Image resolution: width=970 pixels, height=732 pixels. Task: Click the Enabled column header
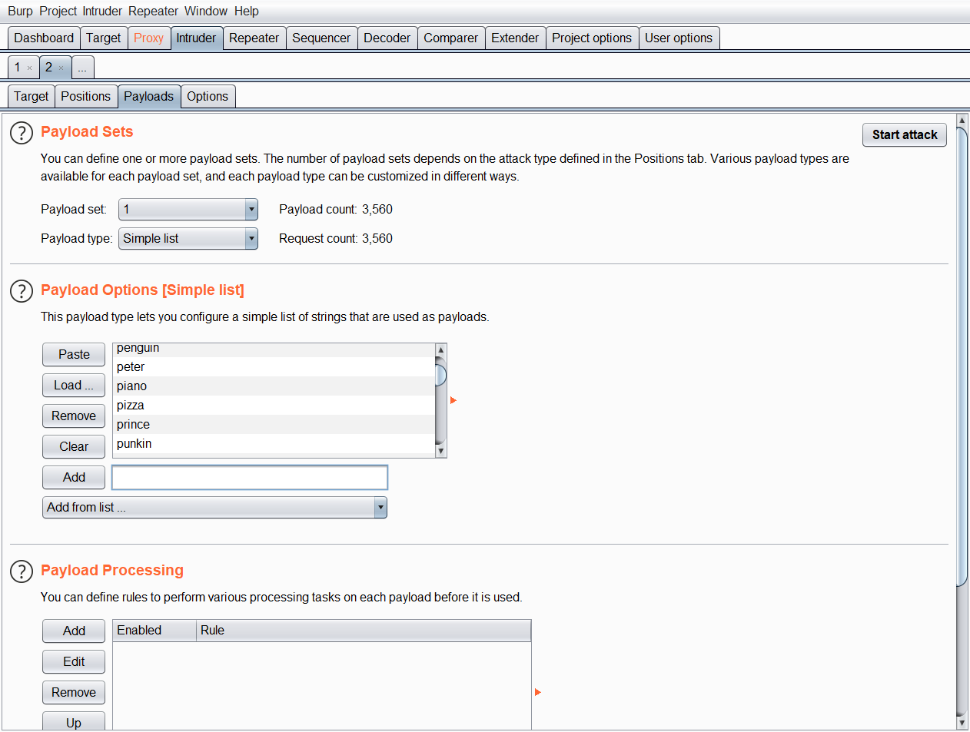tap(154, 631)
